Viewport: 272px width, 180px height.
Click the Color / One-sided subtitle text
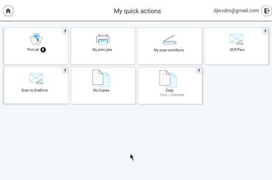click(172, 95)
